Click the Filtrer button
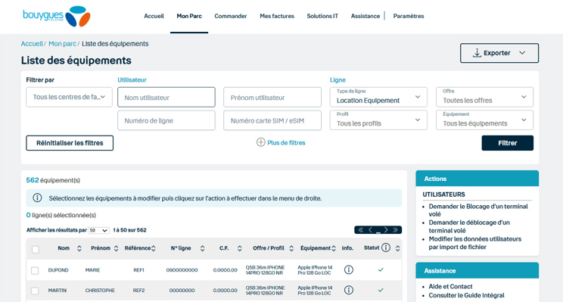Screen dimensions: 563x302 [x=507, y=143]
